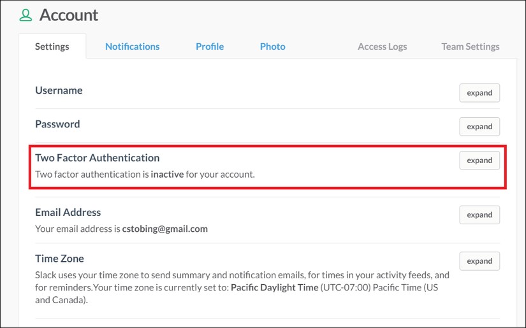526x328 pixels.
Task: Switch to the Profile tab
Action: pos(210,46)
